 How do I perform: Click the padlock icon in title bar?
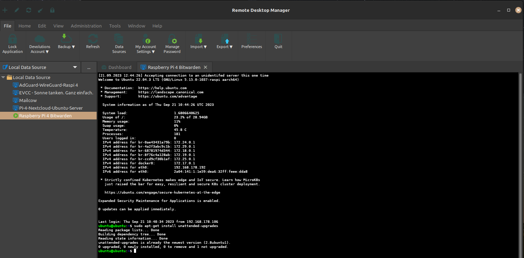point(52,10)
